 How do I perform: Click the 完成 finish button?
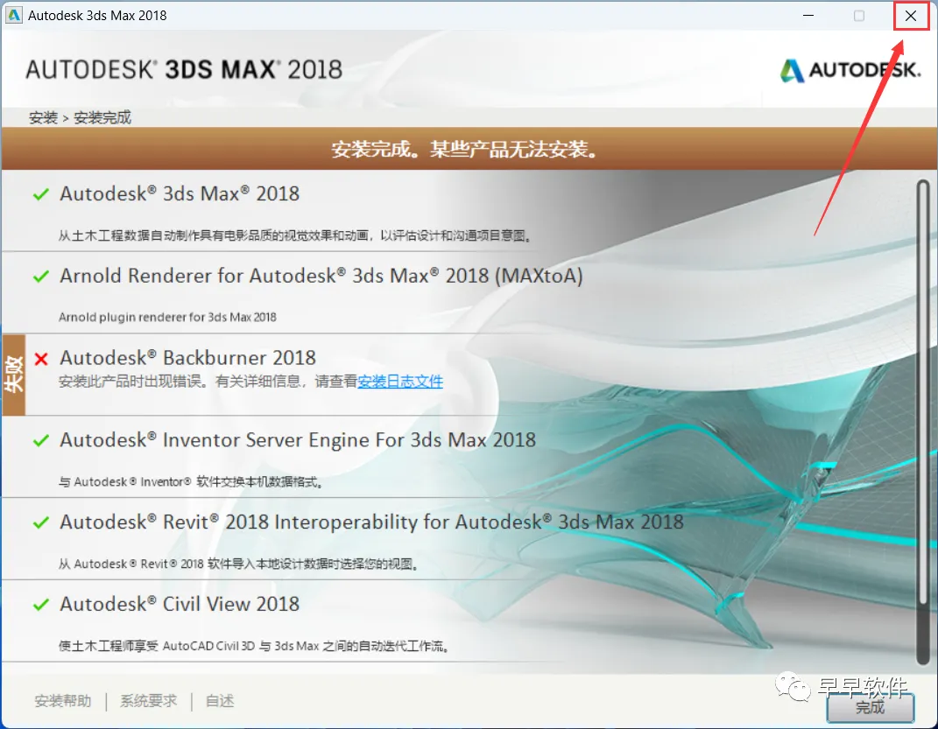[x=870, y=707]
